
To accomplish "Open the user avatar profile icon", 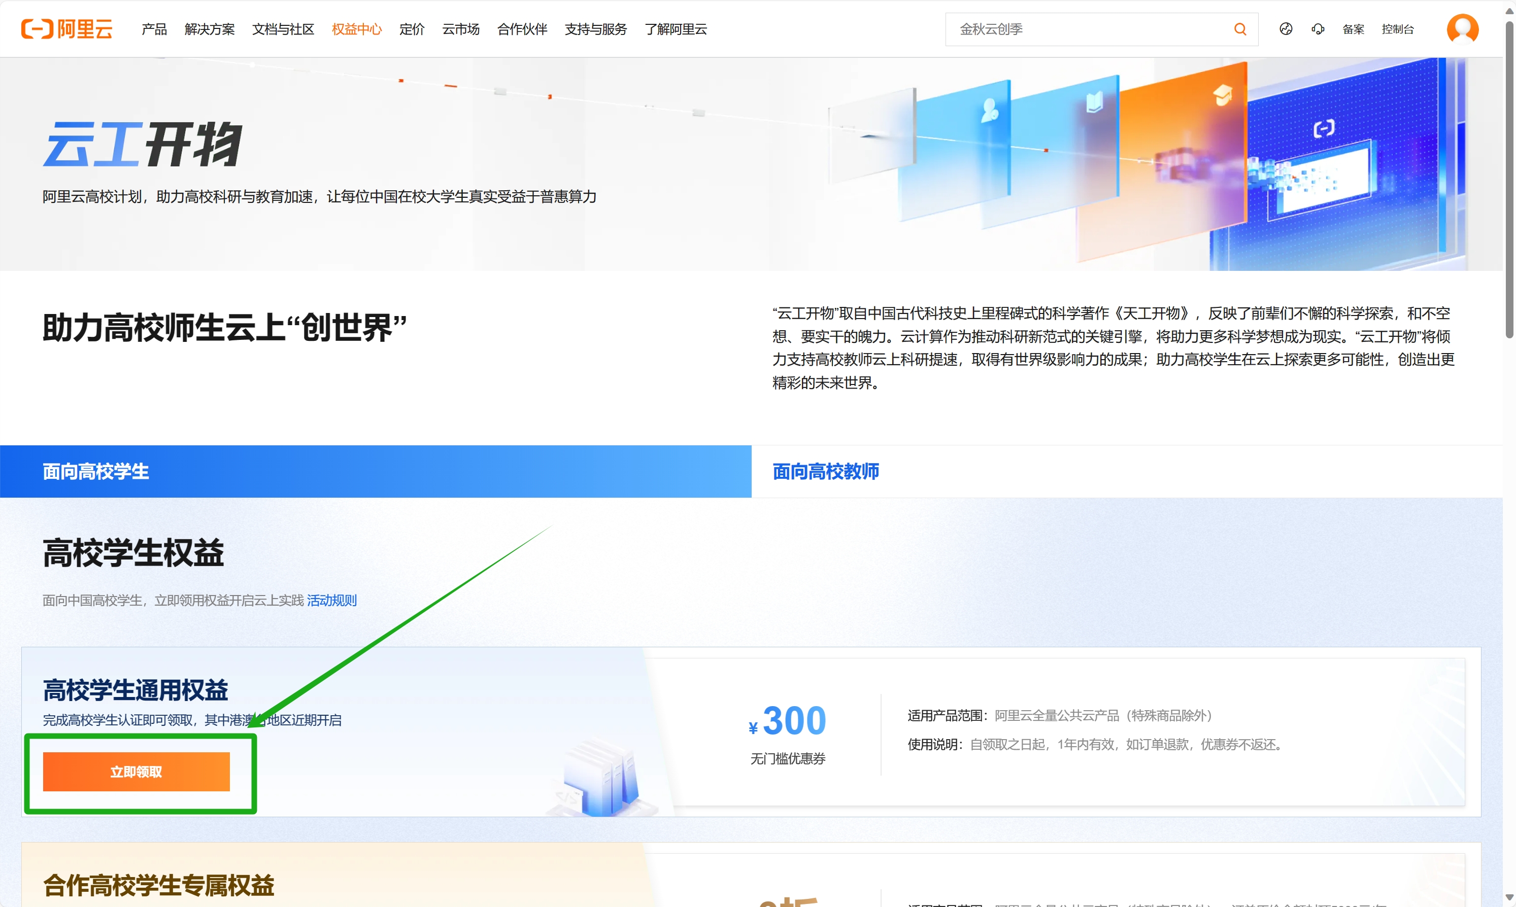I will pyautogui.click(x=1462, y=29).
